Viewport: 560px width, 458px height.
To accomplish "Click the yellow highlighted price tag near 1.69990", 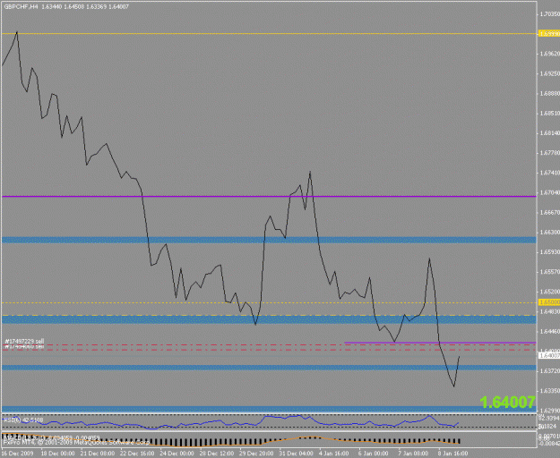I will pos(549,33).
